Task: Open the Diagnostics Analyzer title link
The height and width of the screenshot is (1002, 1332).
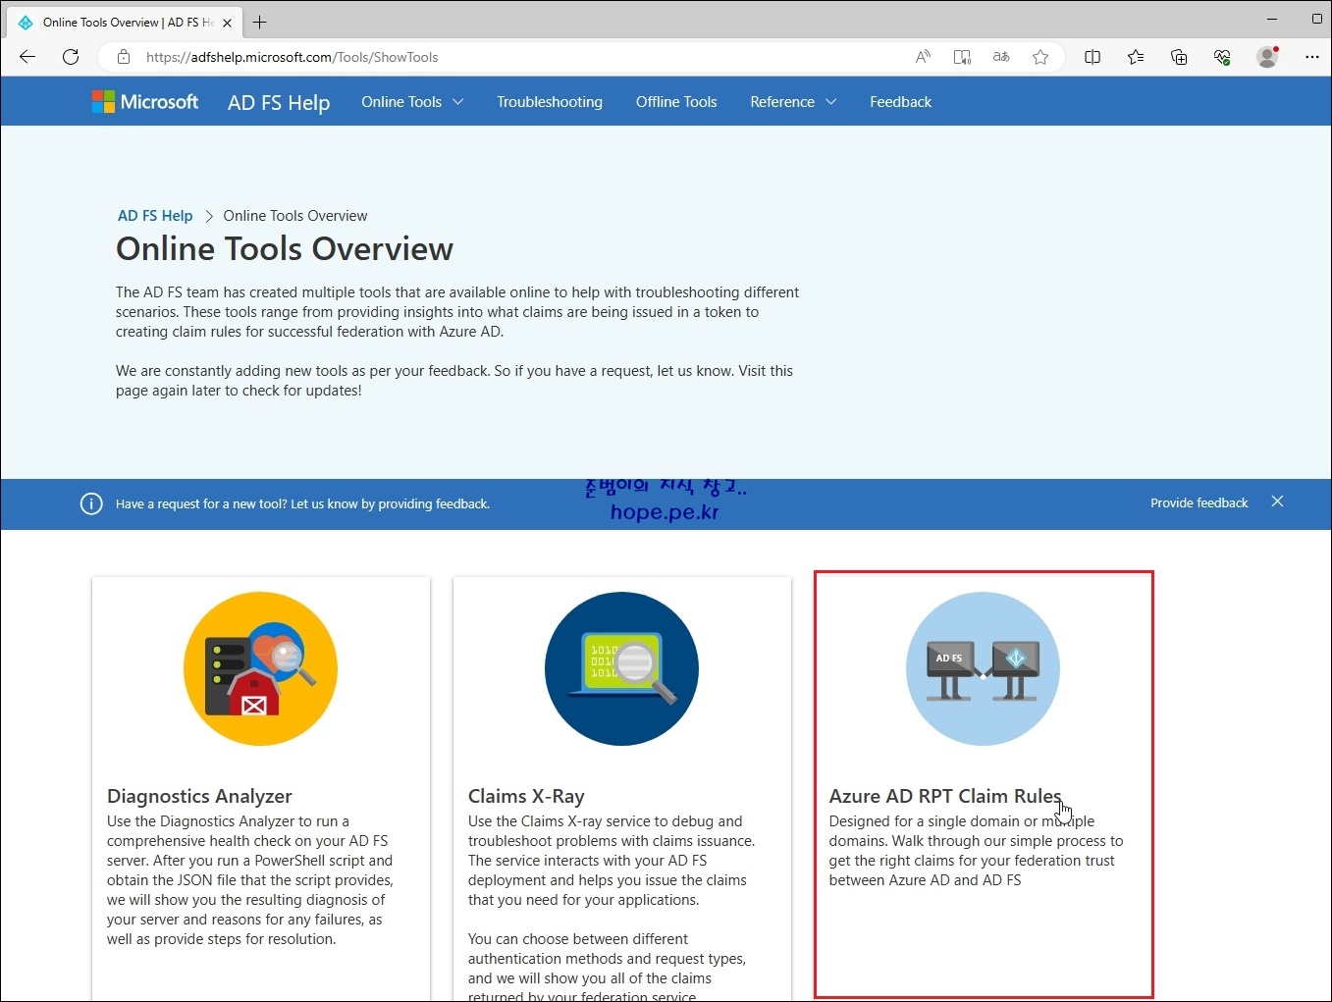Action: click(199, 796)
